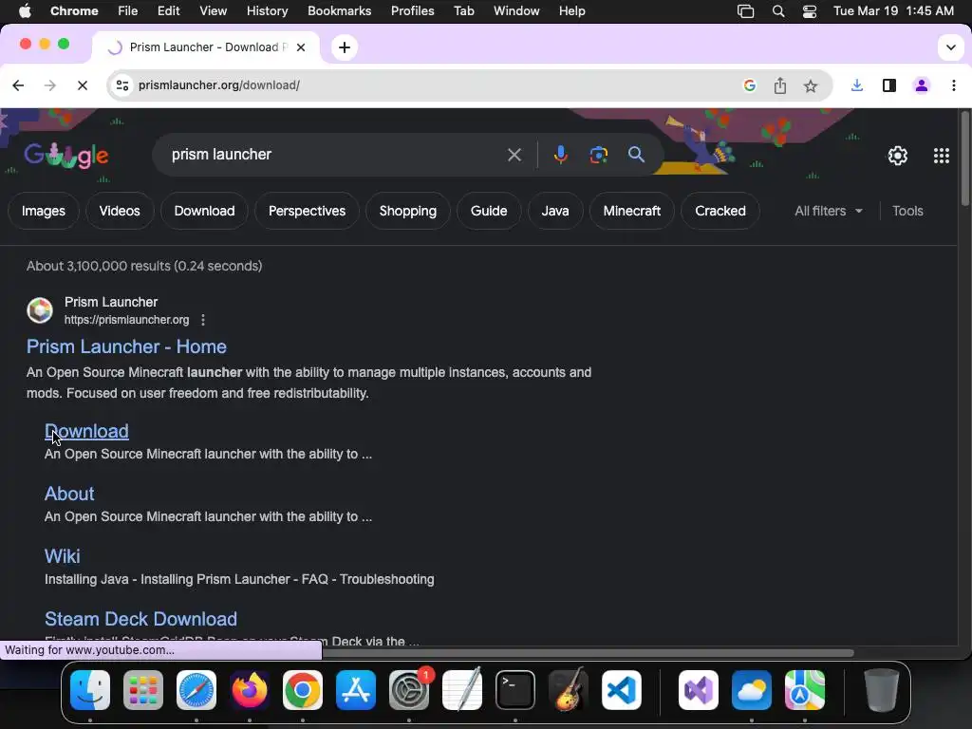Open the Wiki sitelink

(x=62, y=556)
